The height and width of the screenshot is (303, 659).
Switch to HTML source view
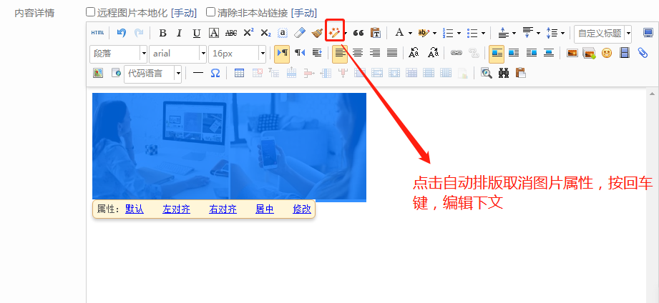pos(97,33)
